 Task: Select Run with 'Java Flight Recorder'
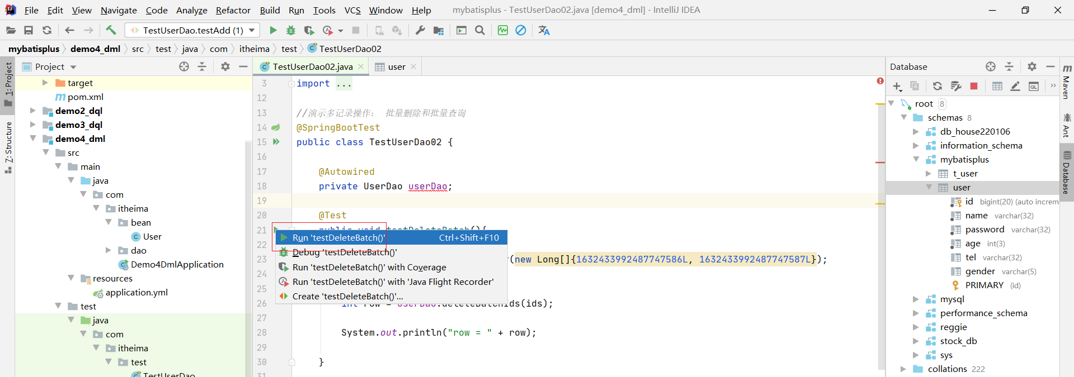[392, 281]
